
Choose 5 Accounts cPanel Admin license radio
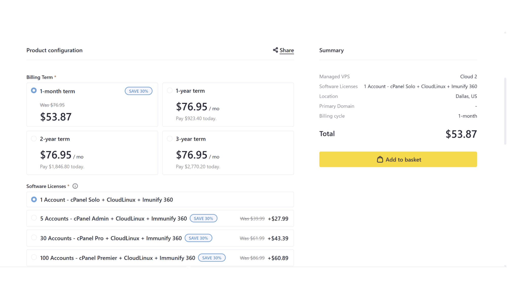point(34,218)
